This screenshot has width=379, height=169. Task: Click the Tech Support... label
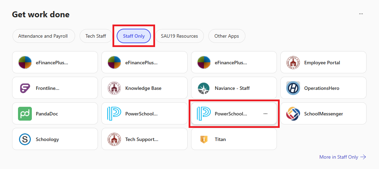(142, 139)
